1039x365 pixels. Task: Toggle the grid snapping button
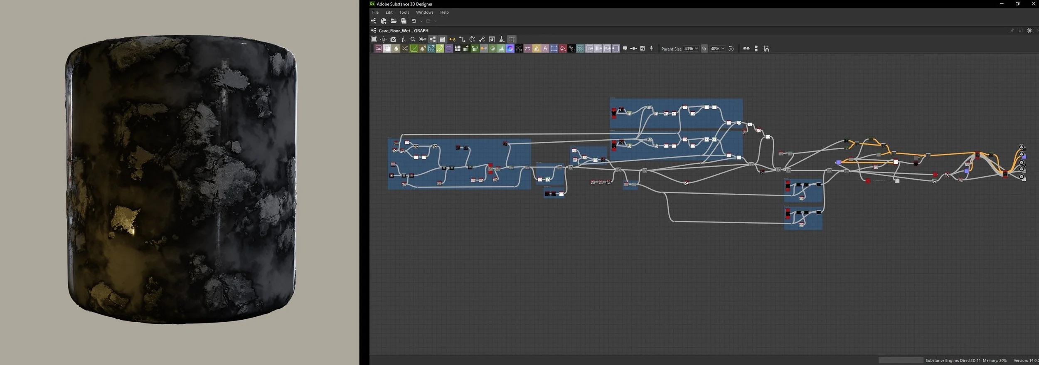512,39
